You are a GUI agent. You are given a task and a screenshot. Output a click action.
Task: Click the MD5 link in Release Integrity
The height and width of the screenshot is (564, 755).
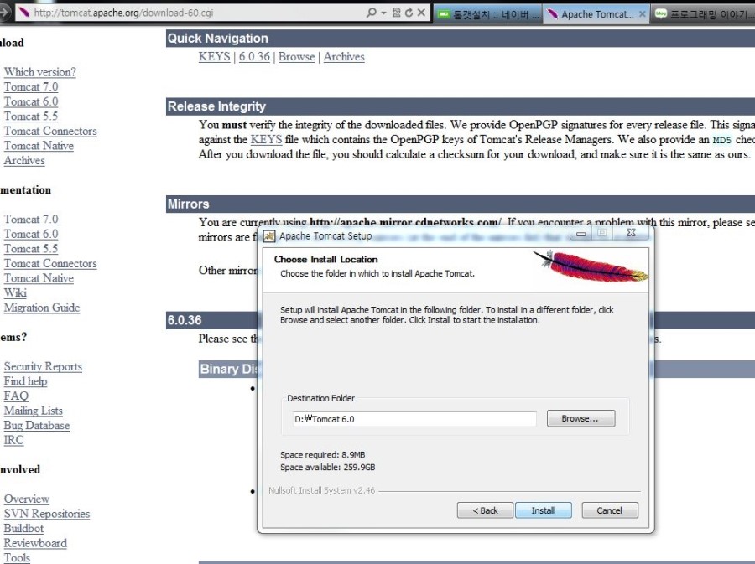pos(721,140)
